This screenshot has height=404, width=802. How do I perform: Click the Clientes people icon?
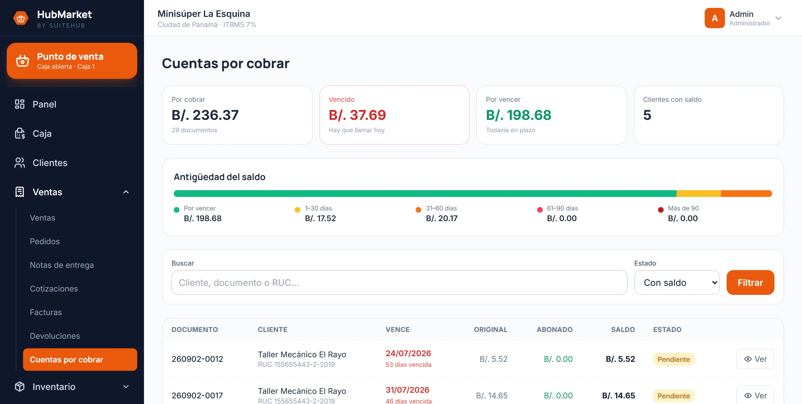click(20, 163)
